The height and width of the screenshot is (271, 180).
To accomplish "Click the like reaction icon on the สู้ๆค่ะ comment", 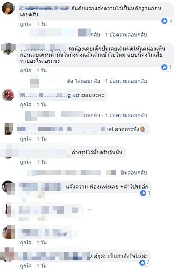I will (142, 263).
